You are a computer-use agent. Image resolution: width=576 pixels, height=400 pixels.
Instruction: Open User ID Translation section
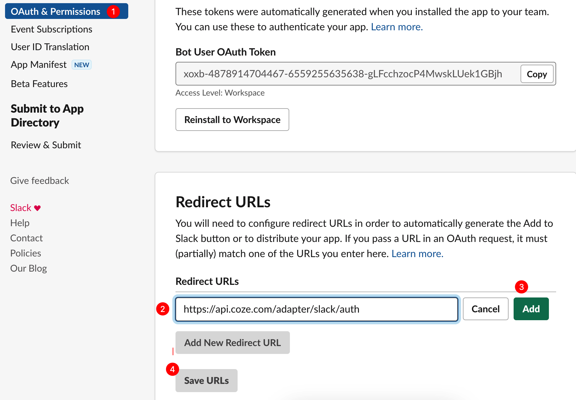(x=50, y=47)
